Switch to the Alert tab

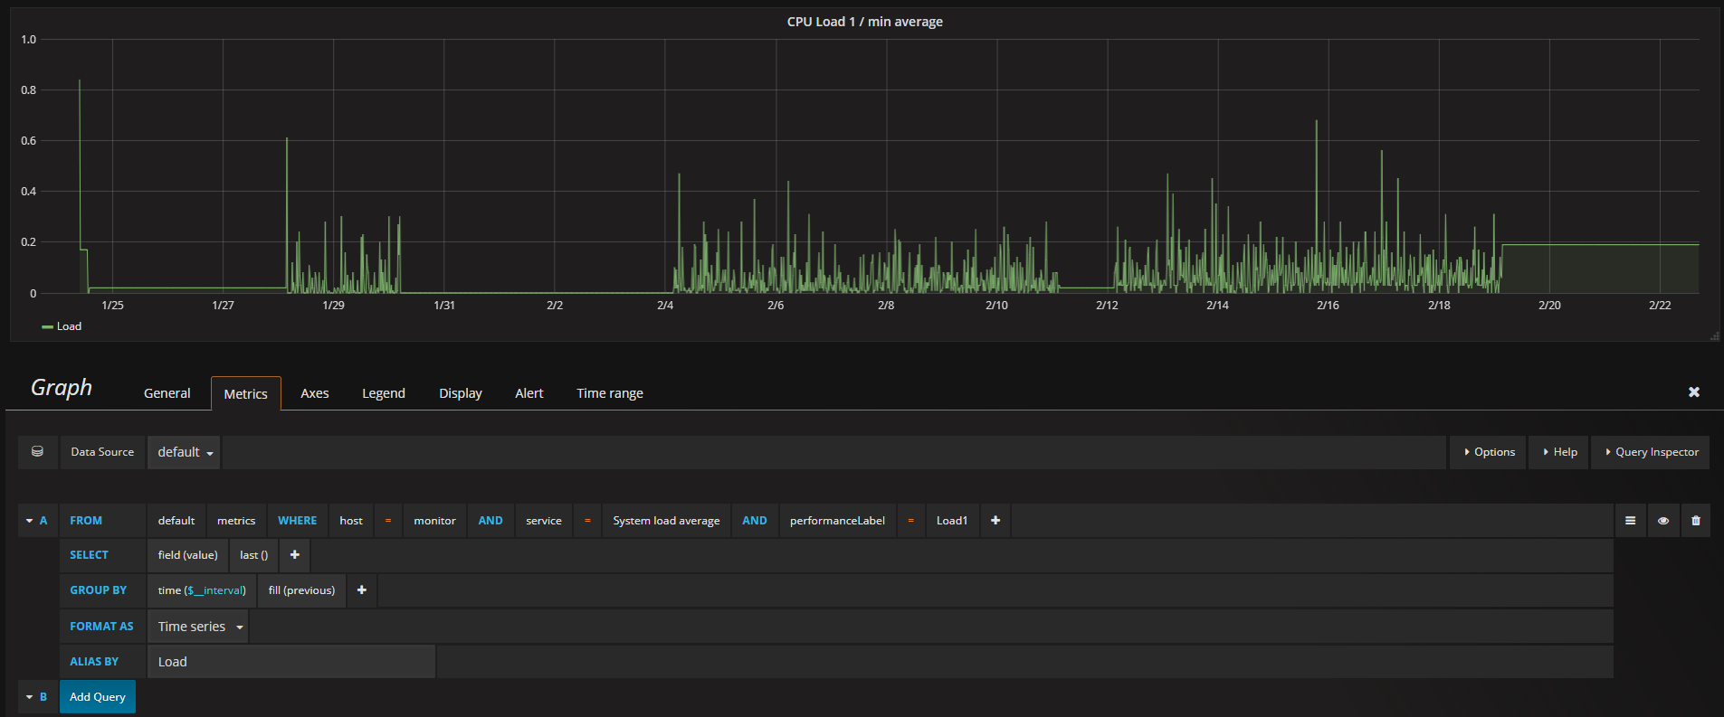point(529,393)
